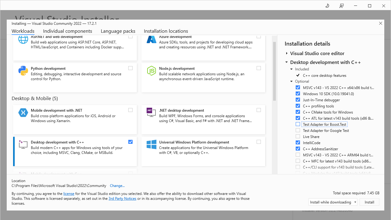The image size is (391, 220).
Task: Click the Installation details heading
Action: tap(307, 44)
